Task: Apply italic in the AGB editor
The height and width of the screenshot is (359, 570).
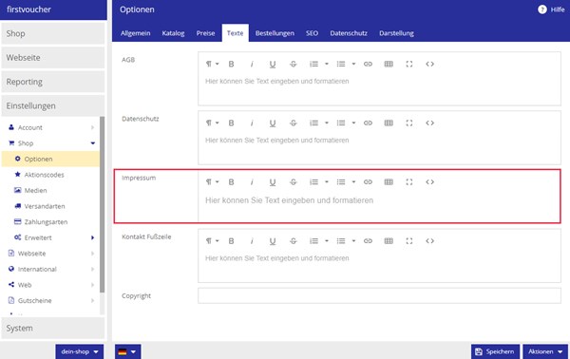Action: pos(252,65)
